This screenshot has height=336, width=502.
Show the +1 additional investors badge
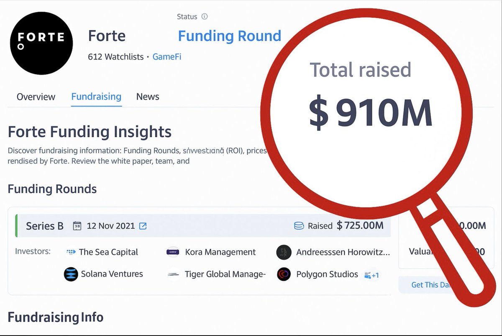pos(371,275)
